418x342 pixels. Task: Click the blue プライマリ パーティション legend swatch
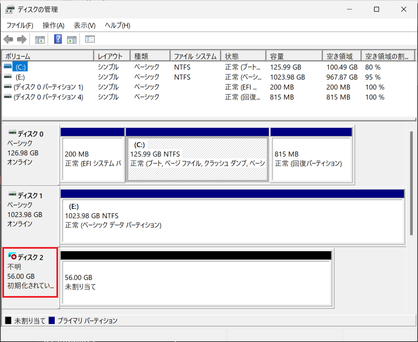tap(52, 321)
